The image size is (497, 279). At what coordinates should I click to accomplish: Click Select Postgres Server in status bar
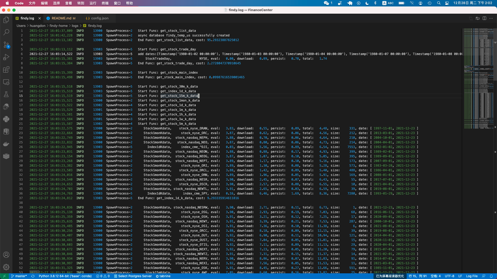point(133,276)
